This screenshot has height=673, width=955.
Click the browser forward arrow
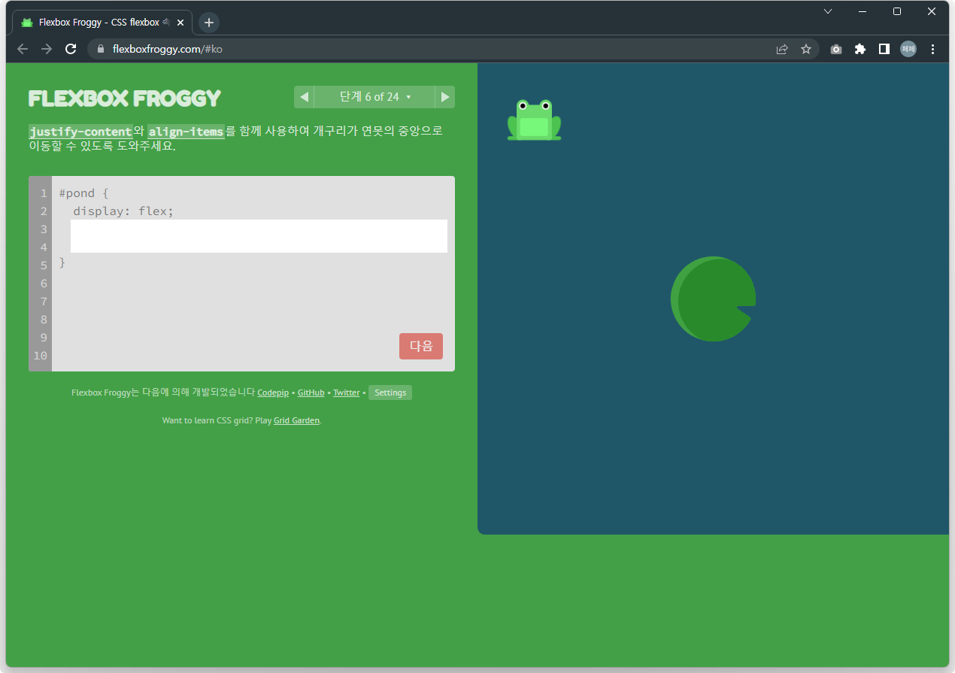point(47,49)
